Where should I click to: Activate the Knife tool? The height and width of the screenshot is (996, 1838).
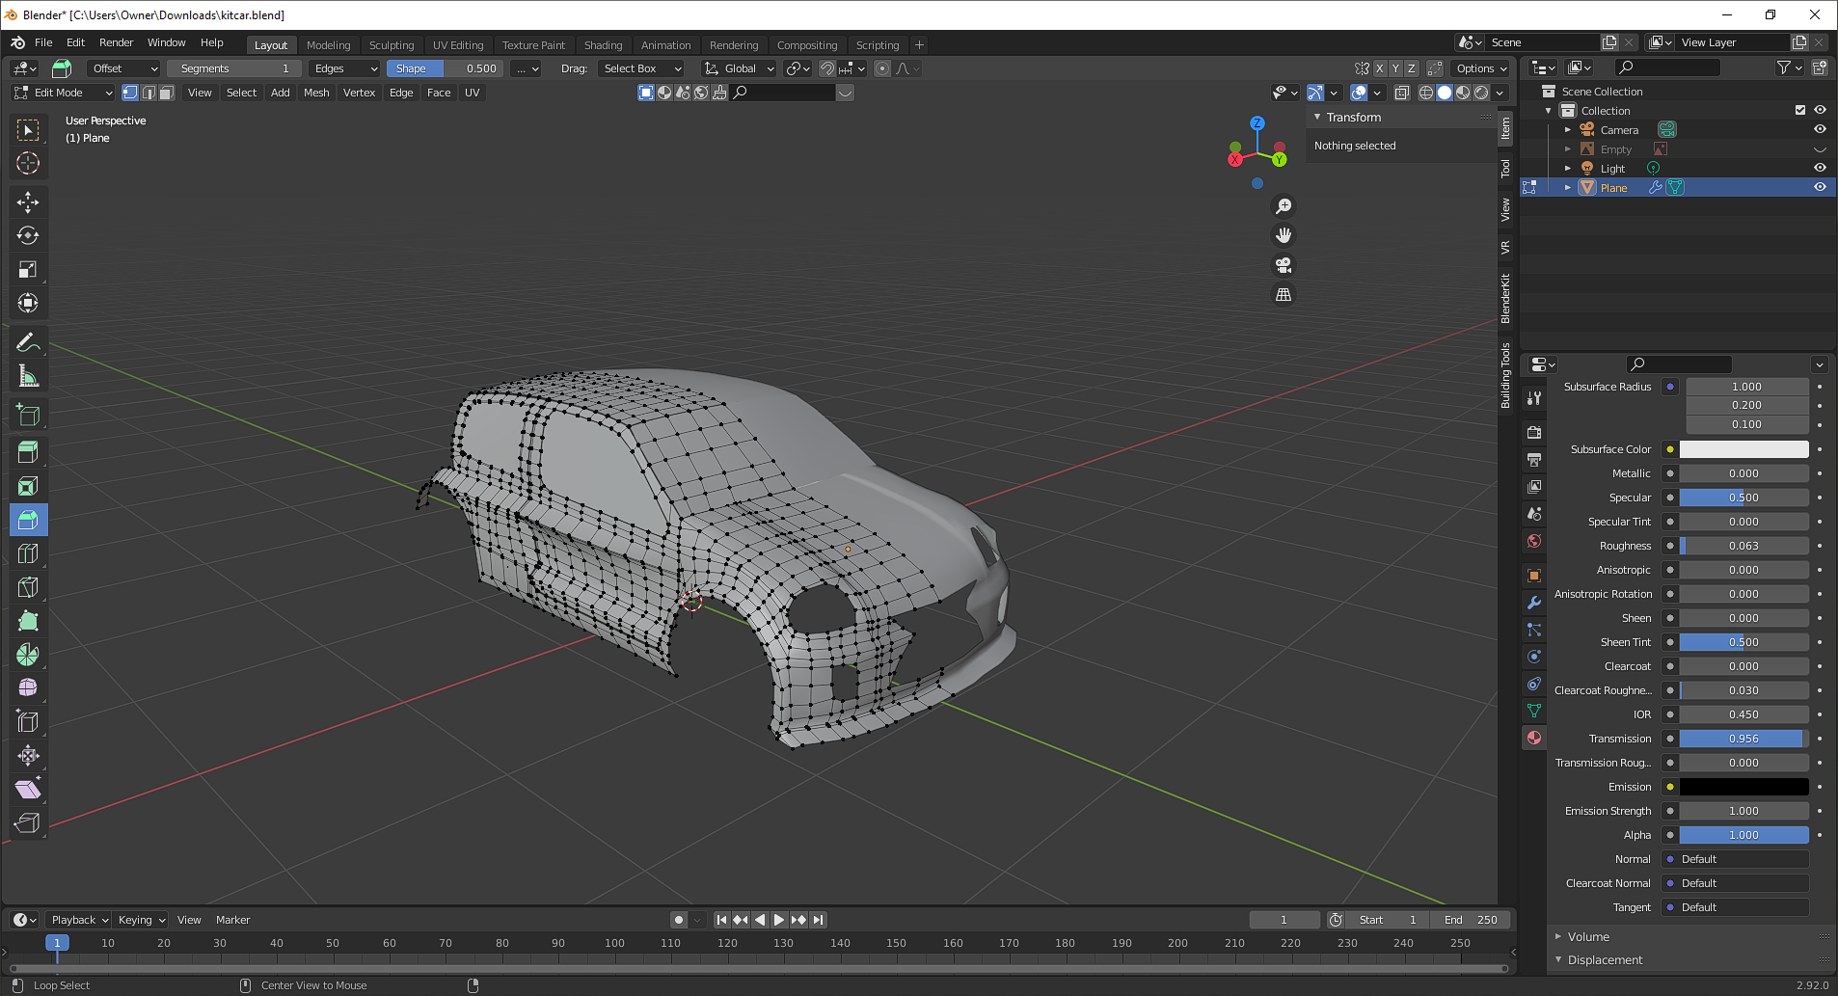28,587
